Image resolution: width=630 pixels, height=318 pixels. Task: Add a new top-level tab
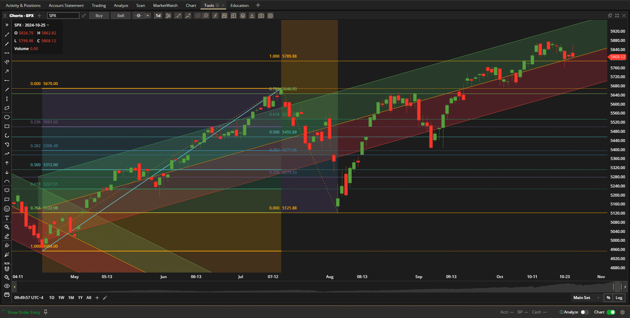258,5
